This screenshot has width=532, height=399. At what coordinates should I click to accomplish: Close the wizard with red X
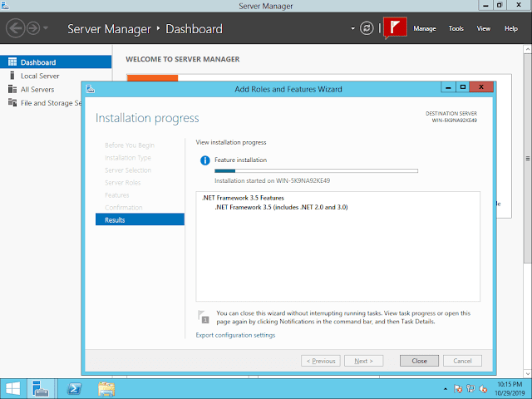(x=481, y=87)
